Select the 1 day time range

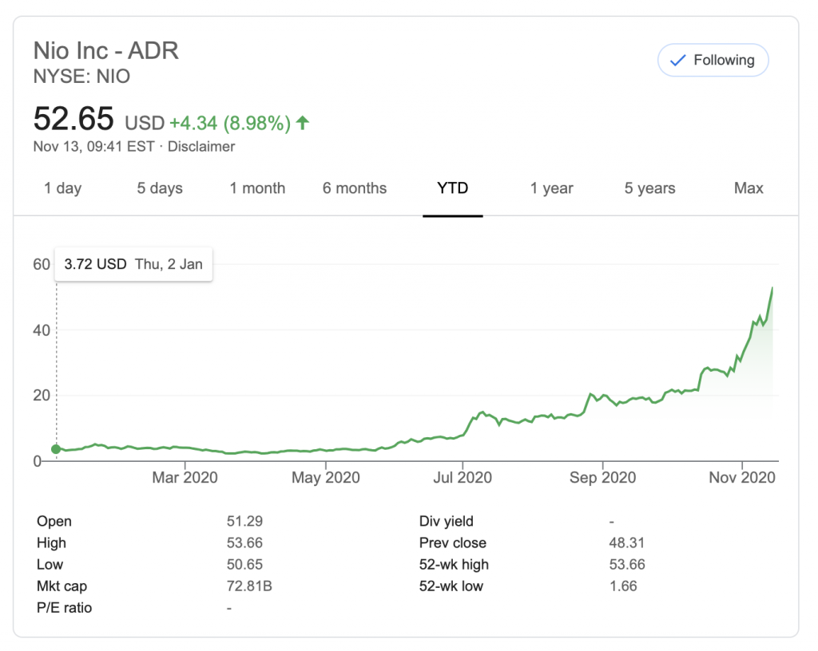(62, 188)
